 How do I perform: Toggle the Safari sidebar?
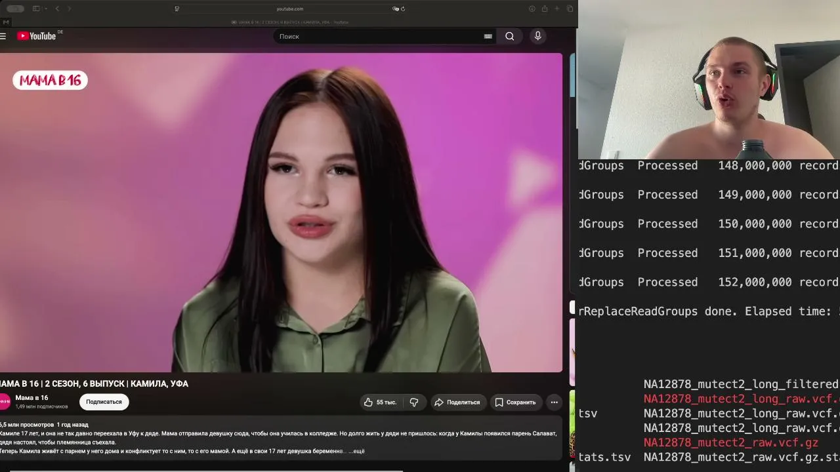36,9
